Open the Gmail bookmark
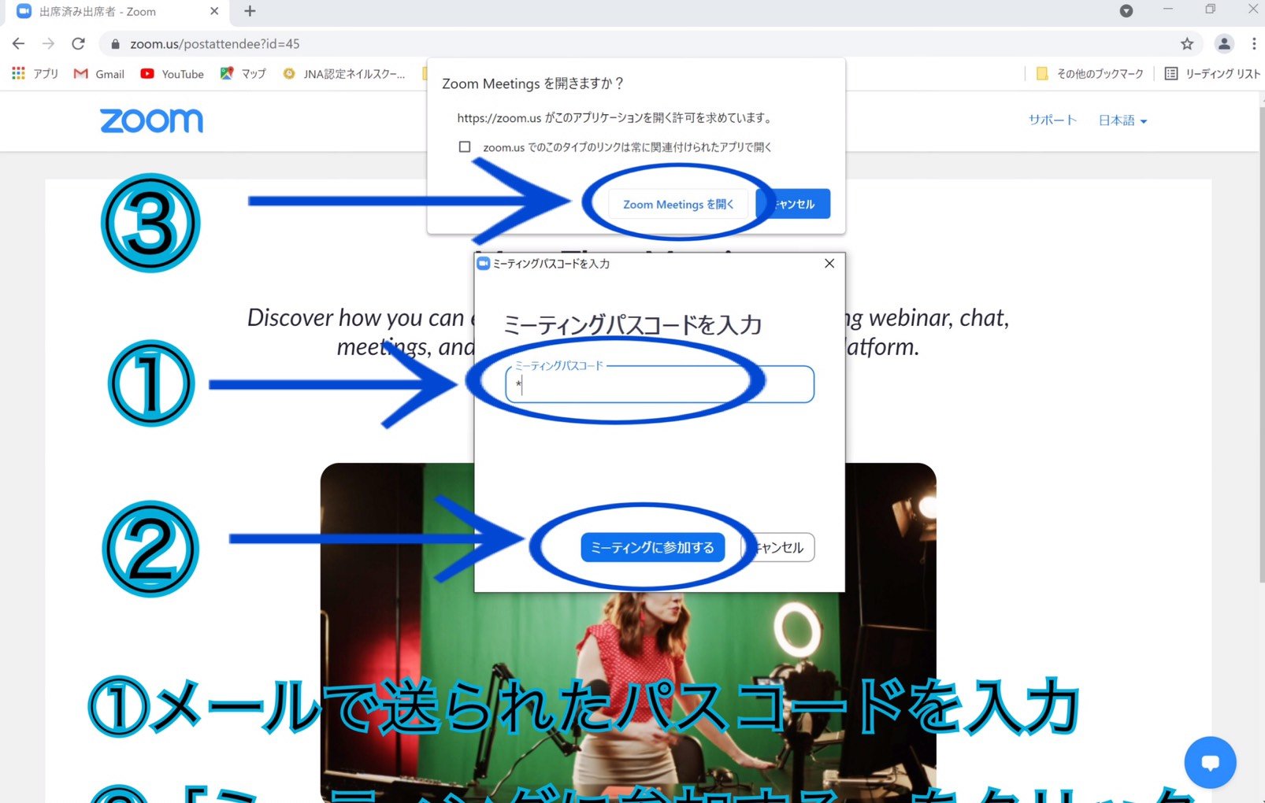The width and height of the screenshot is (1265, 803). (99, 74)
